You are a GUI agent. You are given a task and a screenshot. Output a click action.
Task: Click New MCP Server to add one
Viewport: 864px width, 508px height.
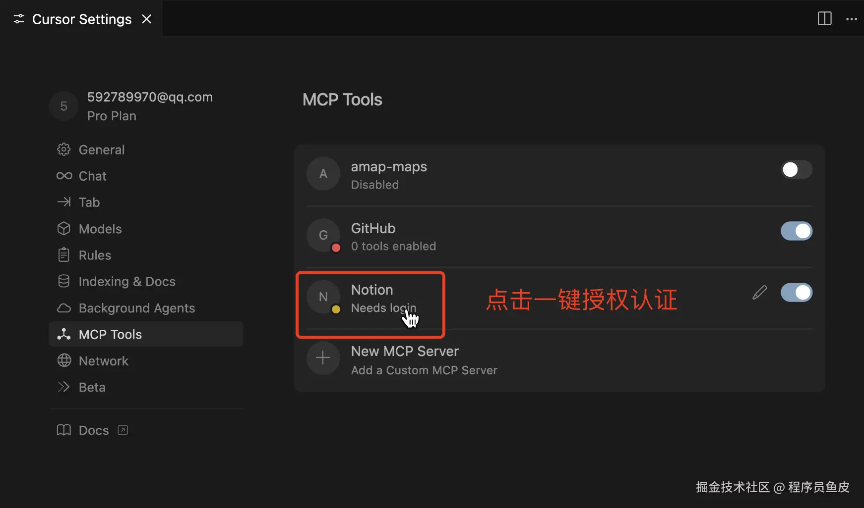405,351
